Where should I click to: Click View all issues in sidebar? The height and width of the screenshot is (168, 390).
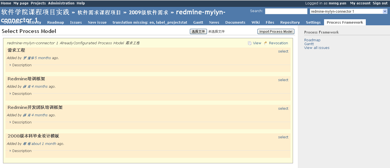(317, 48)
